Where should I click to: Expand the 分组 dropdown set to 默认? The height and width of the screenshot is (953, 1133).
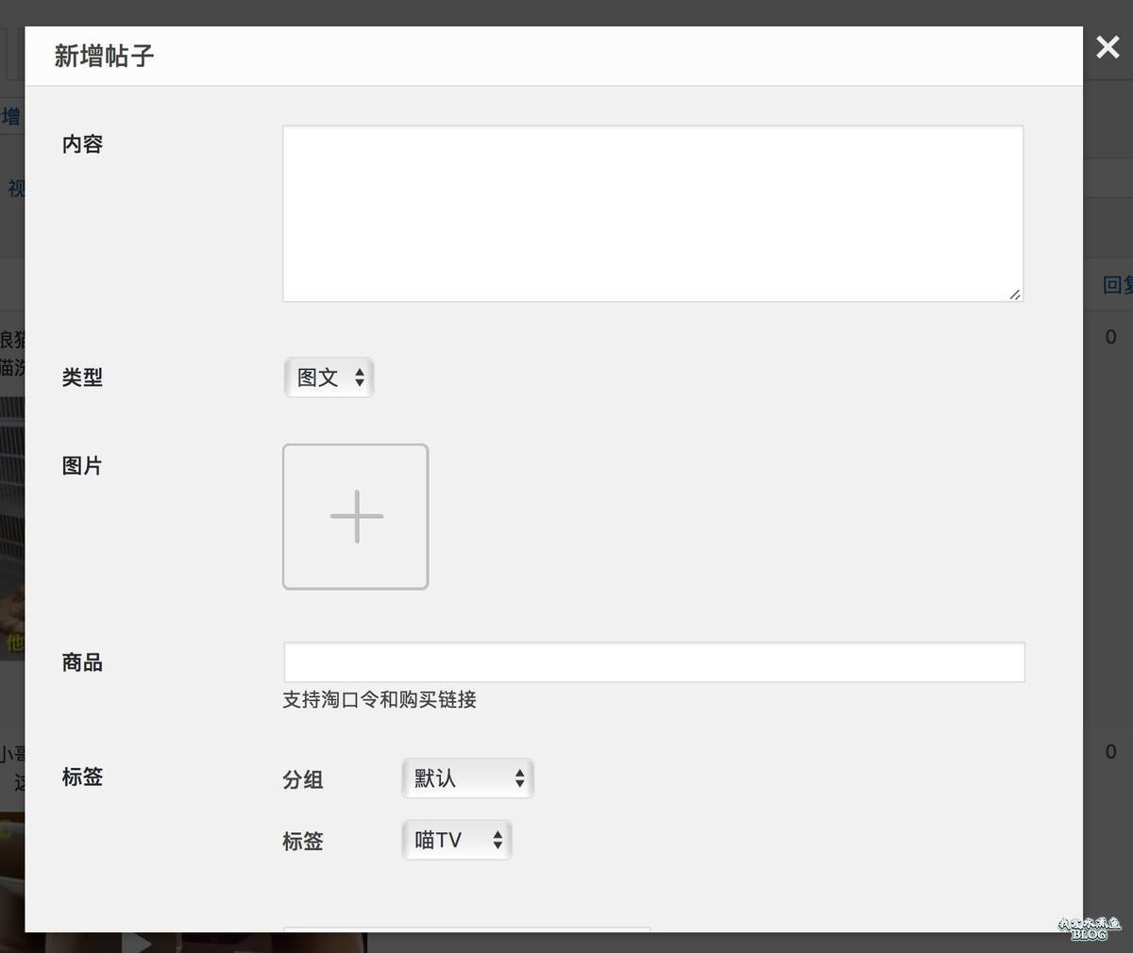[467, 778]
